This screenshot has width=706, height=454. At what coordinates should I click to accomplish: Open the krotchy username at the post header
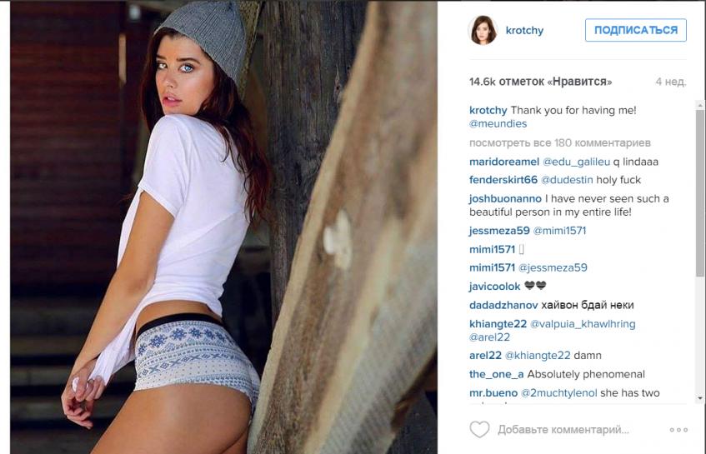coord(524,30)
